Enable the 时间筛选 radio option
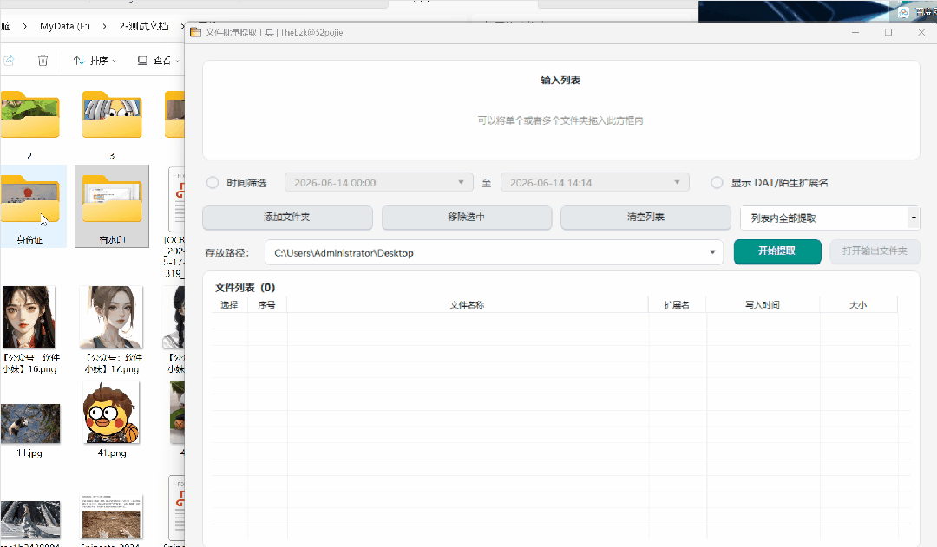 (x=213, y=183)
